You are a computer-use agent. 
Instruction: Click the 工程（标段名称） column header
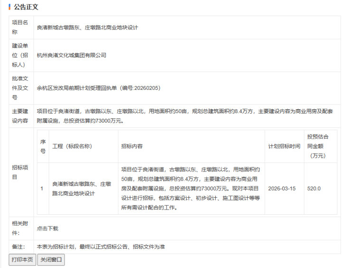[x=72, y=146]
